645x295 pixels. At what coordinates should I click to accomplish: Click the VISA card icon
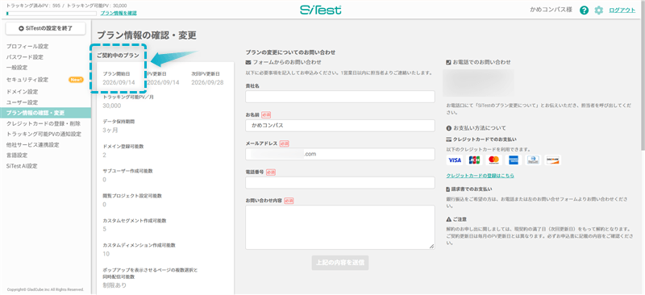455,160
